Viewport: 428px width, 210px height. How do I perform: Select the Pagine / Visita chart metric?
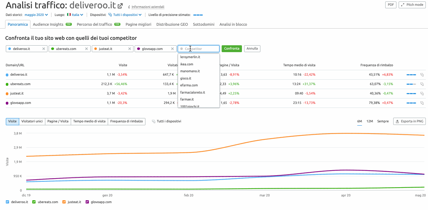(x=58, y=122)
